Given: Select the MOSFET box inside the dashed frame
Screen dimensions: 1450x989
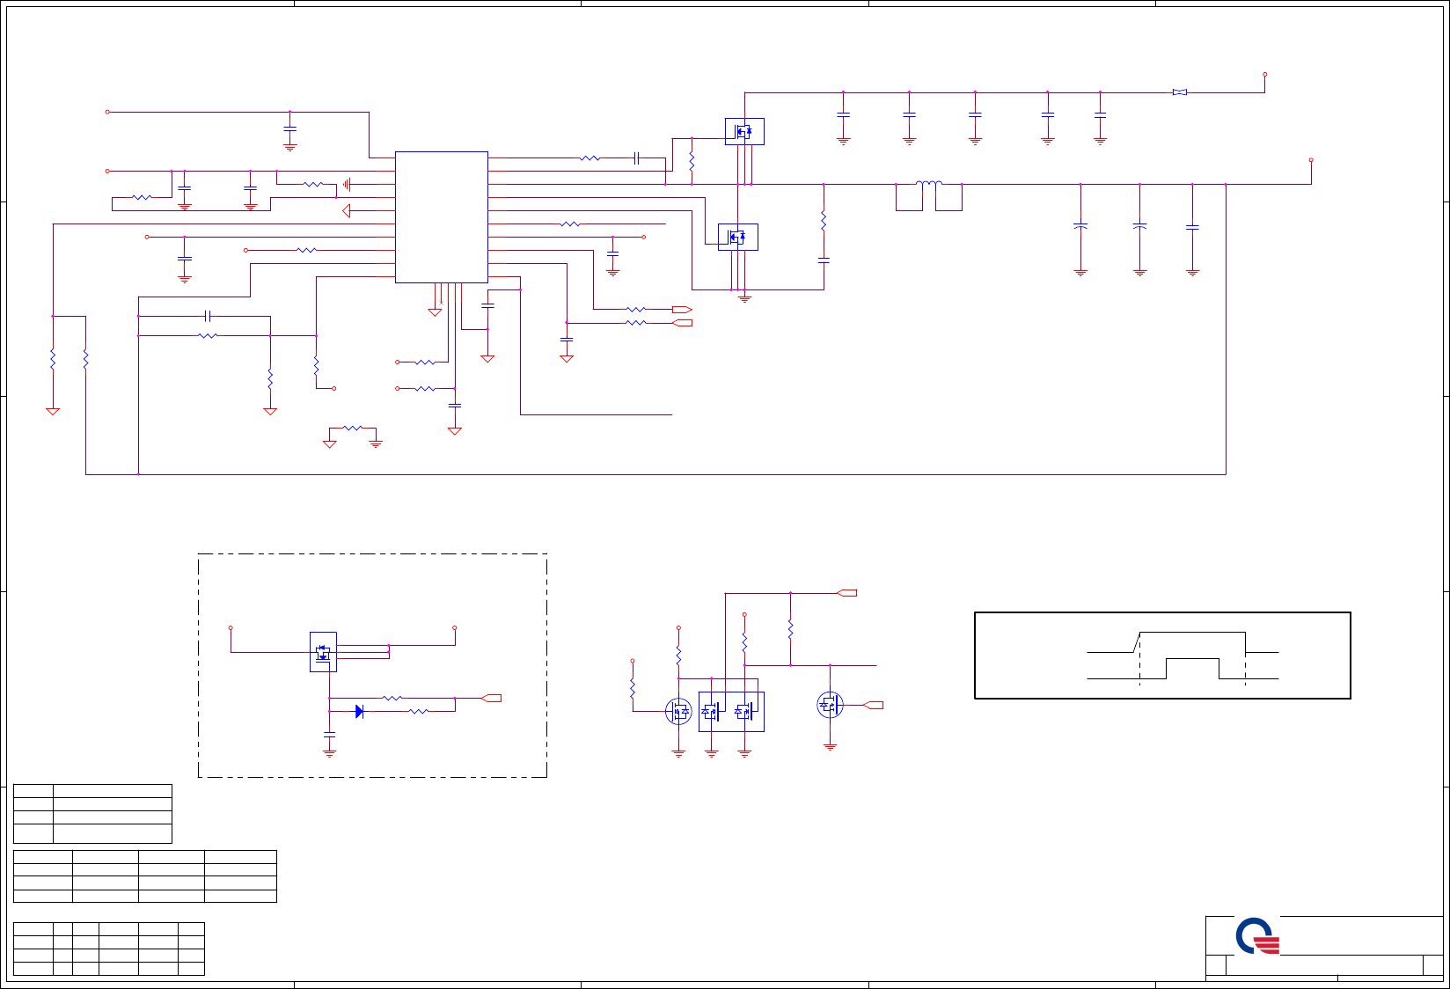Looking at the screenshot, I should click(323, 652).
